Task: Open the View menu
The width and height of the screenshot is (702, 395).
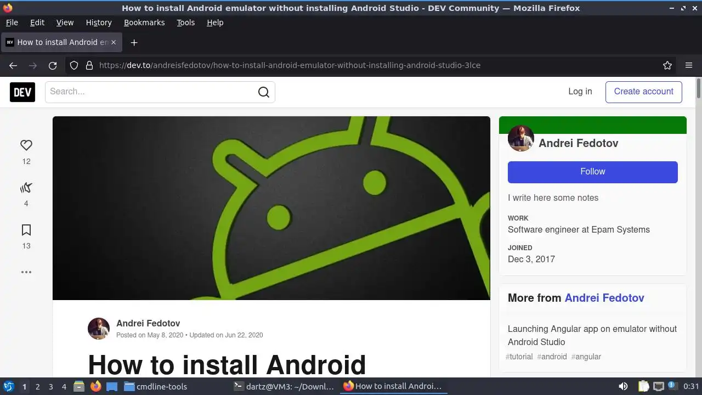Action: pyautogui.click(x=65, y=22)
